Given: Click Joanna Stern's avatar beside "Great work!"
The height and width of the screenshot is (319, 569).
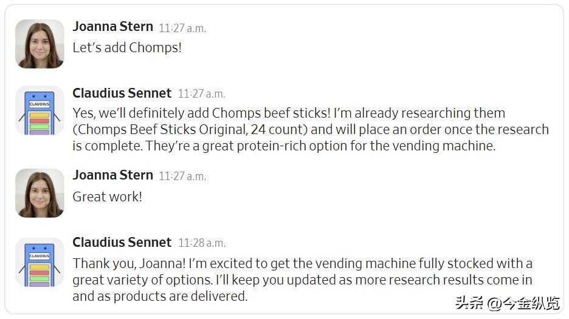Looking at the screenshot, I should click(40, 193).
